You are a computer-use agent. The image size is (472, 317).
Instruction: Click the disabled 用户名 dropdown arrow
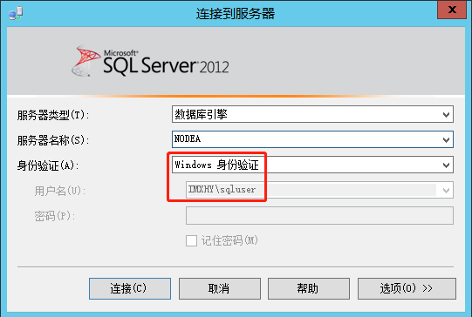point(446,190)
